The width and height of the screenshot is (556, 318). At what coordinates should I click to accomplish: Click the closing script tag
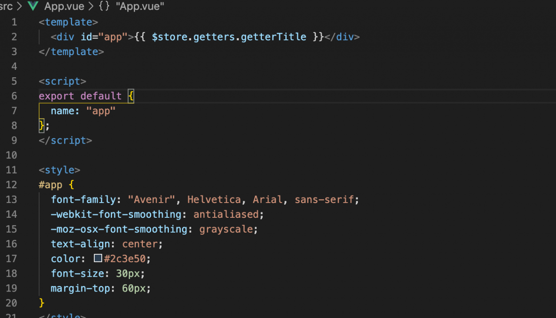pyautogui.click(x=66, y=141)
